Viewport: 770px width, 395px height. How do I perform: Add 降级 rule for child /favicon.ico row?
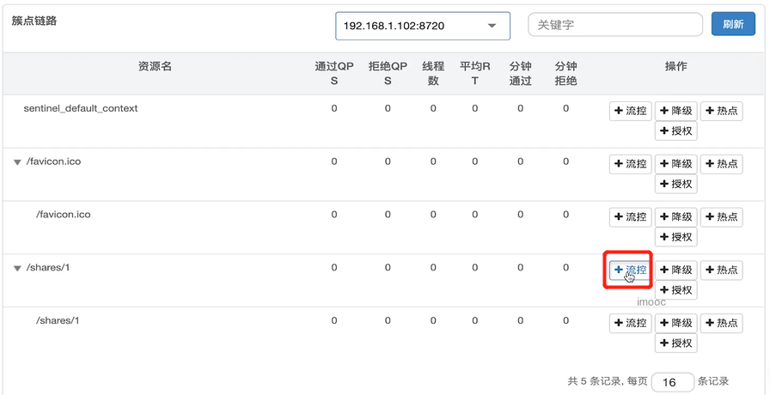click(x=676, y=217)
